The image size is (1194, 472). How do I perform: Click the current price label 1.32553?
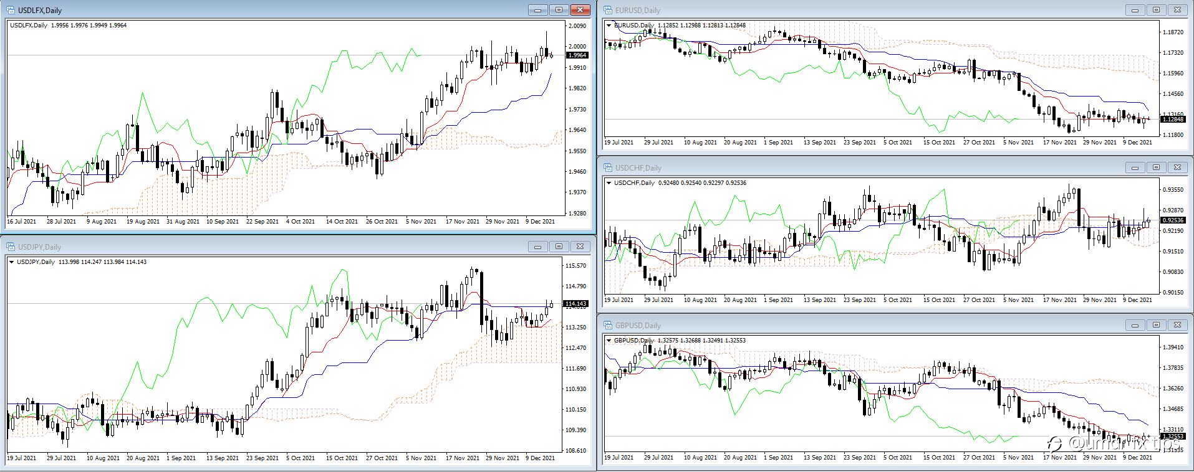click(x=1173, y=436)
